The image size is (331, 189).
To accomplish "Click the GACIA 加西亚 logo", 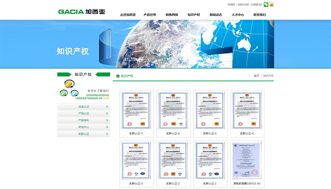I will click(x=81, y=12).
